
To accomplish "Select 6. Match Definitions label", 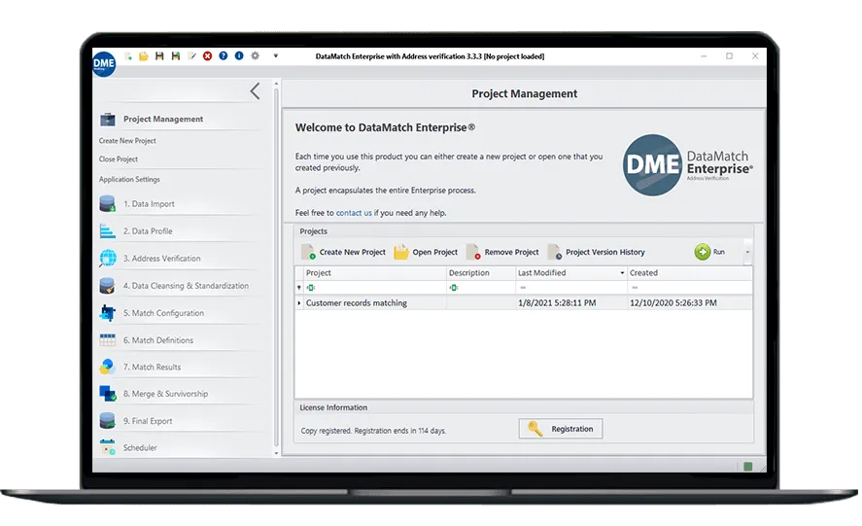I will click(x=158, y=340).
